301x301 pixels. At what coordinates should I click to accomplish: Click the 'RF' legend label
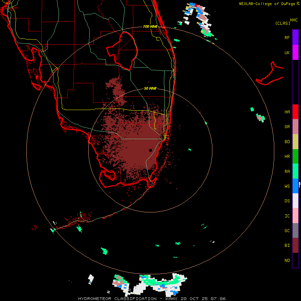[287, 37]
